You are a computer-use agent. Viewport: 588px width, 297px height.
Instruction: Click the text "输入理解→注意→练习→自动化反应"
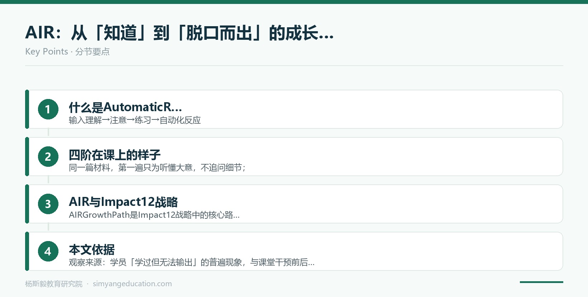[135, 120]
